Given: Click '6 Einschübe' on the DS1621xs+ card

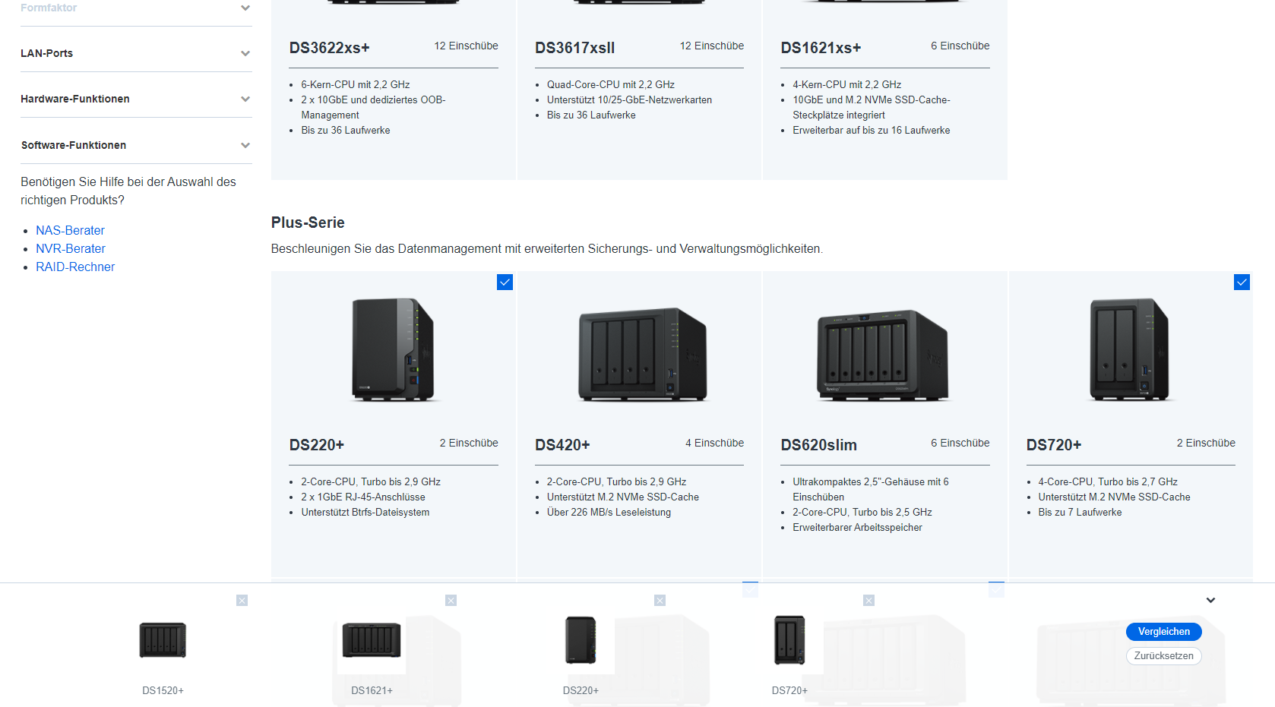Looking at the screenshot, I should pyautogui.click(x=960, y=46).
